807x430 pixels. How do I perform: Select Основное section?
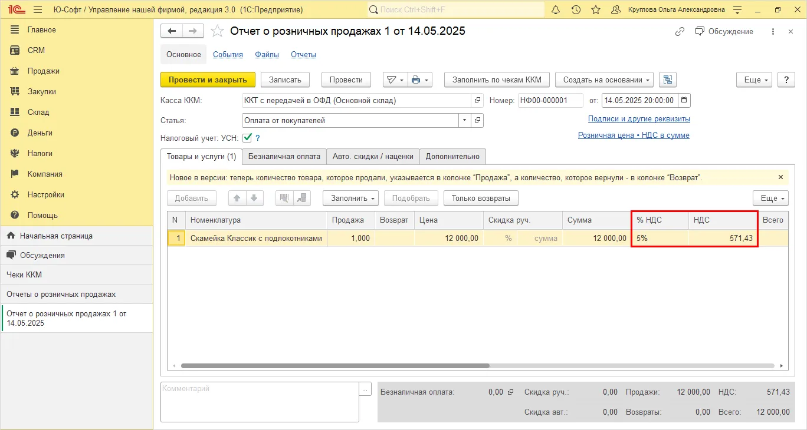point(183,54)
